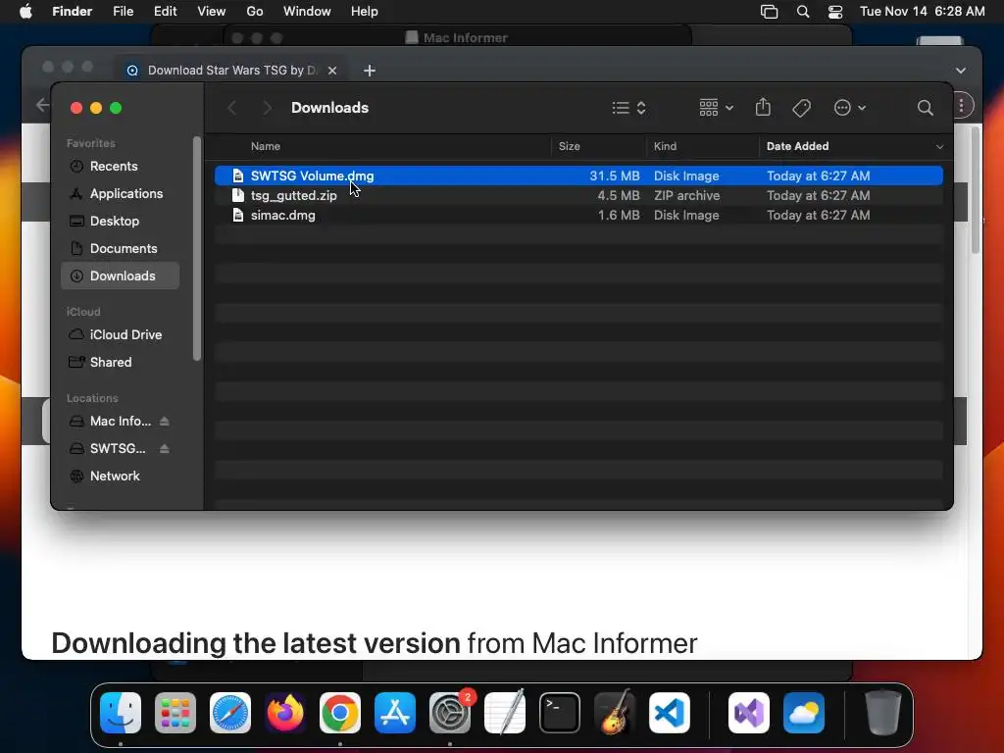
Task: Select the tsg_gutted.zip file
Action: click(x=578, y=195)
